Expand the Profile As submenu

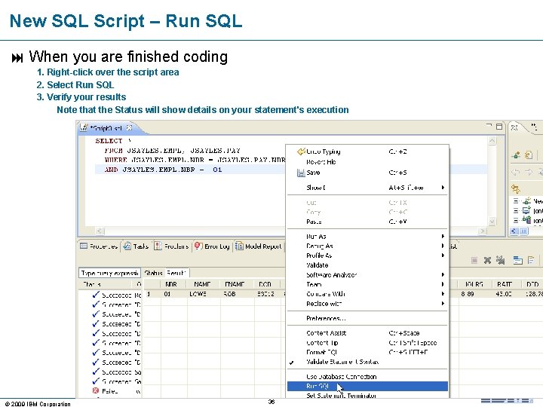(367, 256)
